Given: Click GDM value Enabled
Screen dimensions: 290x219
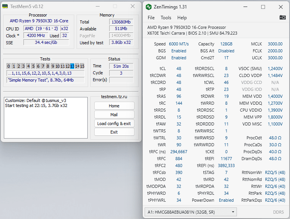Looking at the screenshot, I should coord(179,58).
